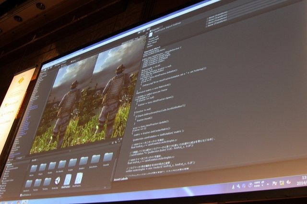The height and width of the screenshot is (204, 307).
Task: Click the HeadTracker.cs path in project footer
Action: click(x=26, y=195)
